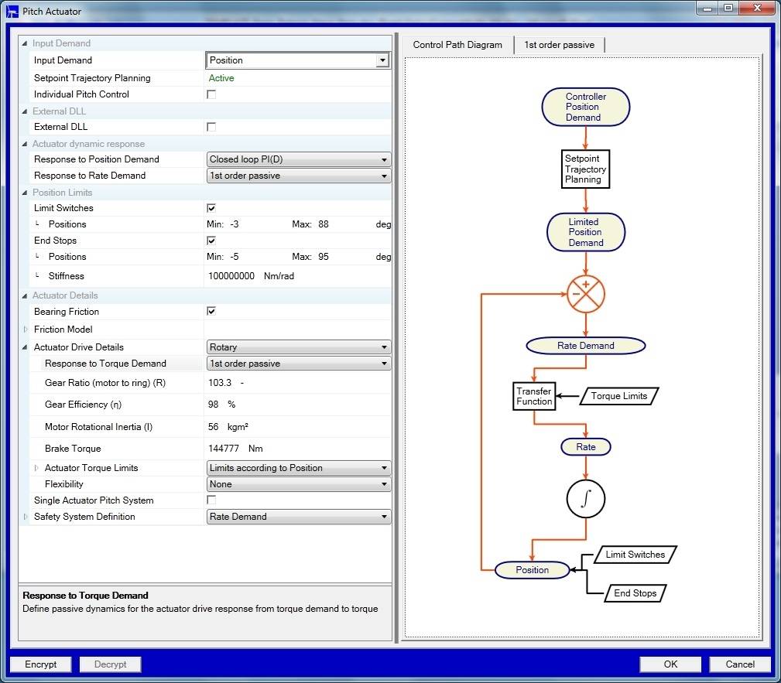The width and height of the screenshot is (781, 683).
Task: Click the Setpoint Trajectory Planning block
Action: pyautogui.click(x=586, y=169)
